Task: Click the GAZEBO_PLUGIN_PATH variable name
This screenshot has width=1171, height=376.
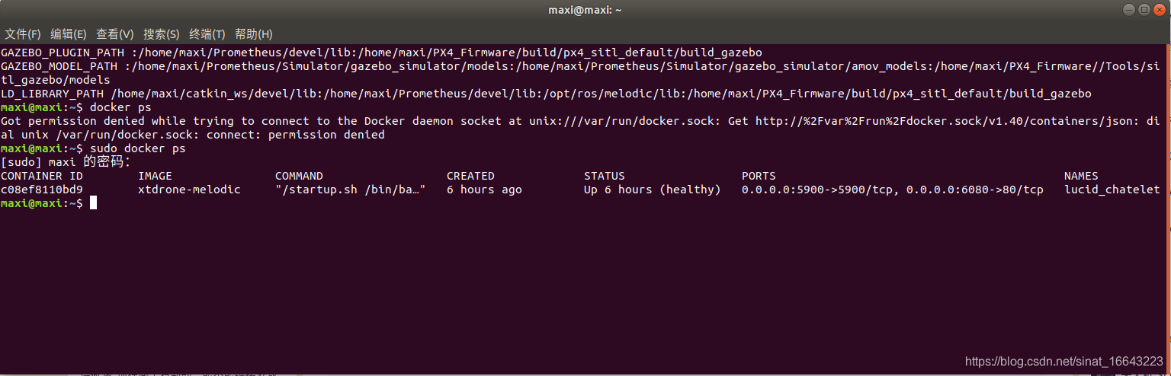Action: point(63,53)
